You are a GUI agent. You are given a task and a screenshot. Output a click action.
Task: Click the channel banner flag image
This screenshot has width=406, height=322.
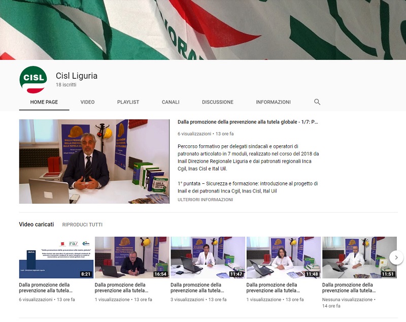(x=203, y=30)
